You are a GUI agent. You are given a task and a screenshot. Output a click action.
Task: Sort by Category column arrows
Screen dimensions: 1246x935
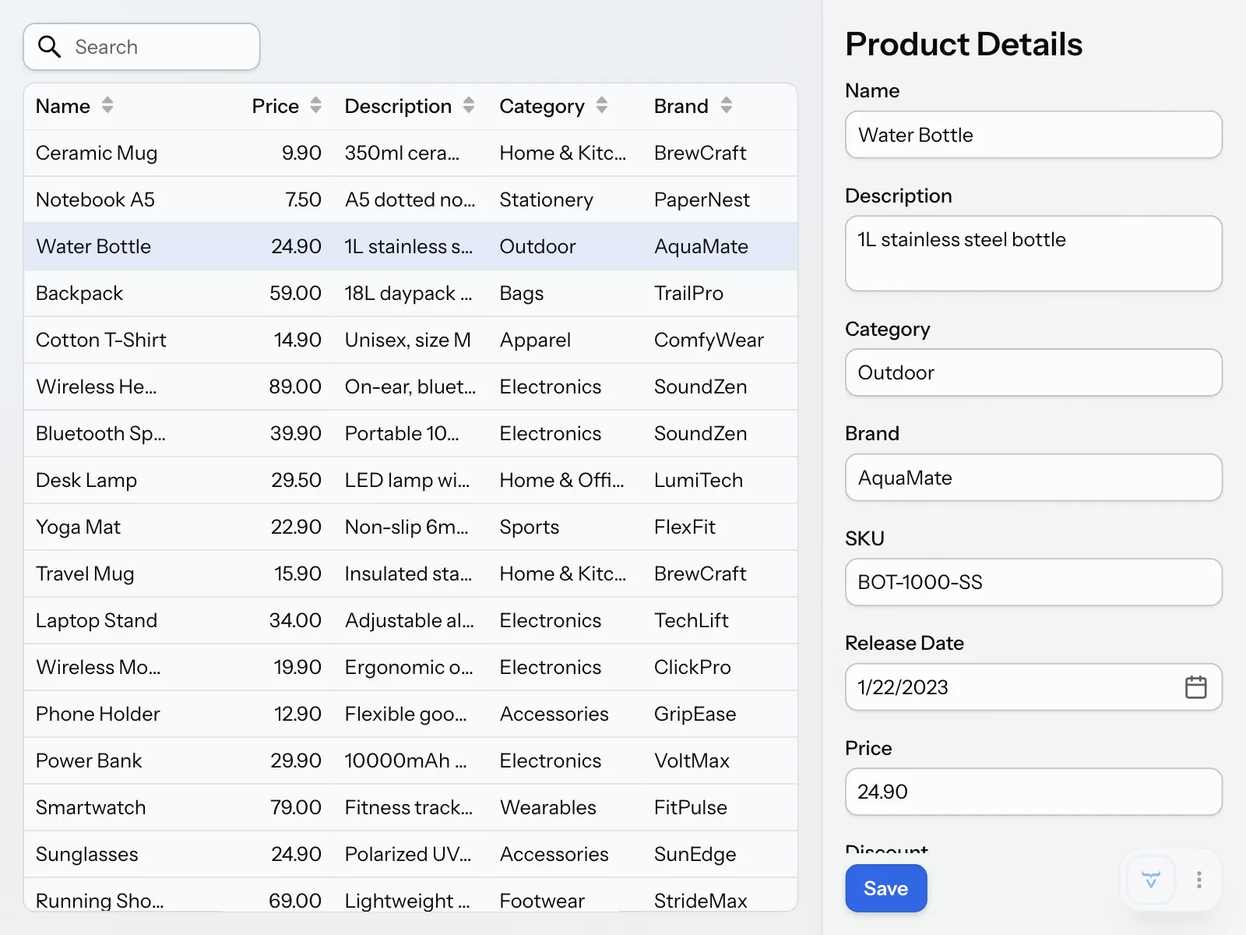tap(602, 105)
